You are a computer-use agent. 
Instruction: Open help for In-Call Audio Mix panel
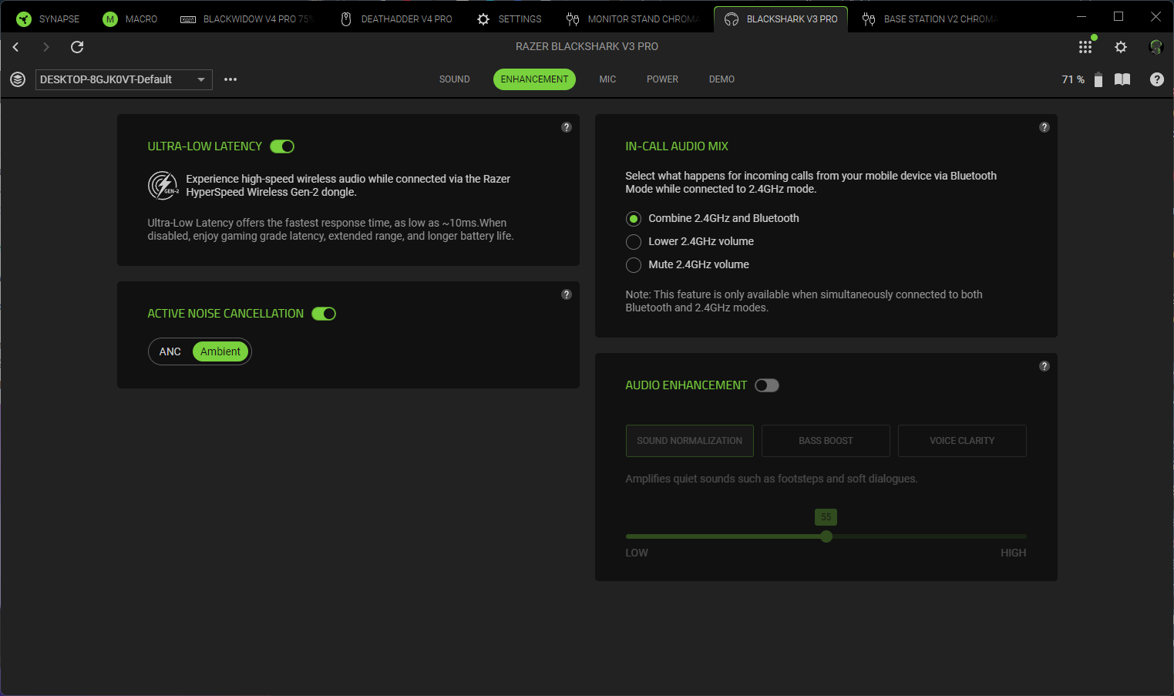(x=1044, y=127)
